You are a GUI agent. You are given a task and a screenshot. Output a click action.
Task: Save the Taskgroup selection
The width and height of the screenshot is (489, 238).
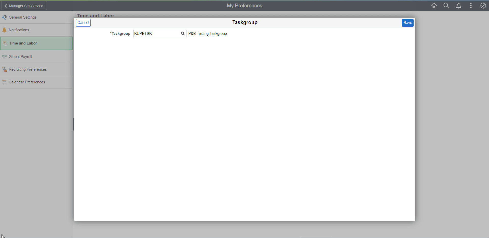[407, 23]
